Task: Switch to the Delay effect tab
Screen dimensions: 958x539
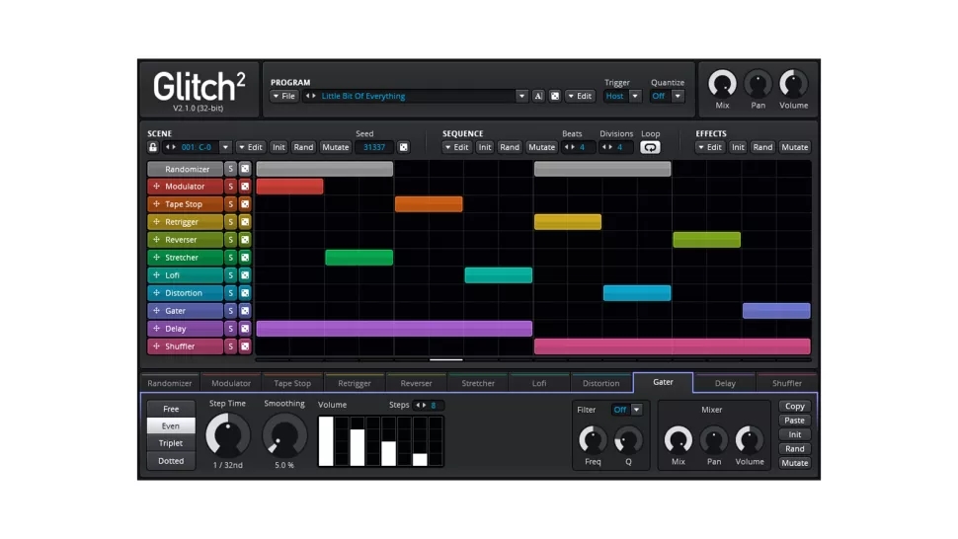Action: 725,383
